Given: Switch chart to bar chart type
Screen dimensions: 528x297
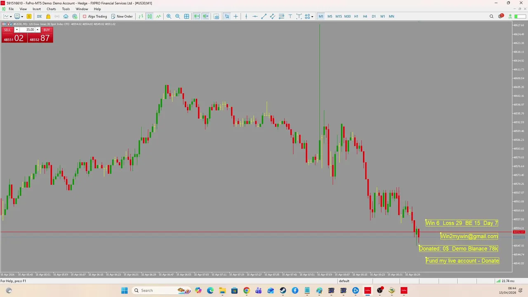Looking at the screenshot, I should [141, 16].
